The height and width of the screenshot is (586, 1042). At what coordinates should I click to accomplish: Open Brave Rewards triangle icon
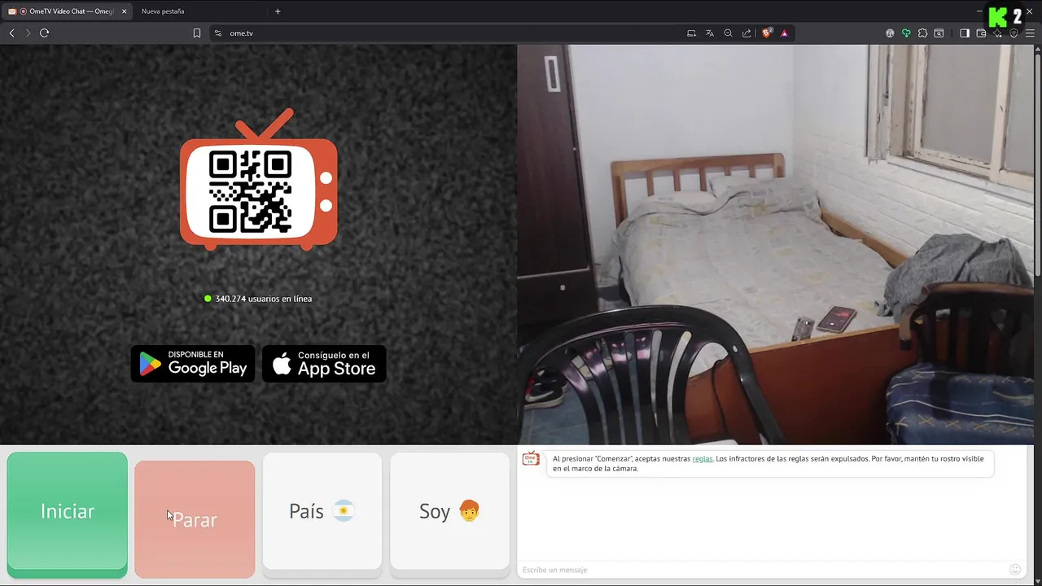[784, 33]
